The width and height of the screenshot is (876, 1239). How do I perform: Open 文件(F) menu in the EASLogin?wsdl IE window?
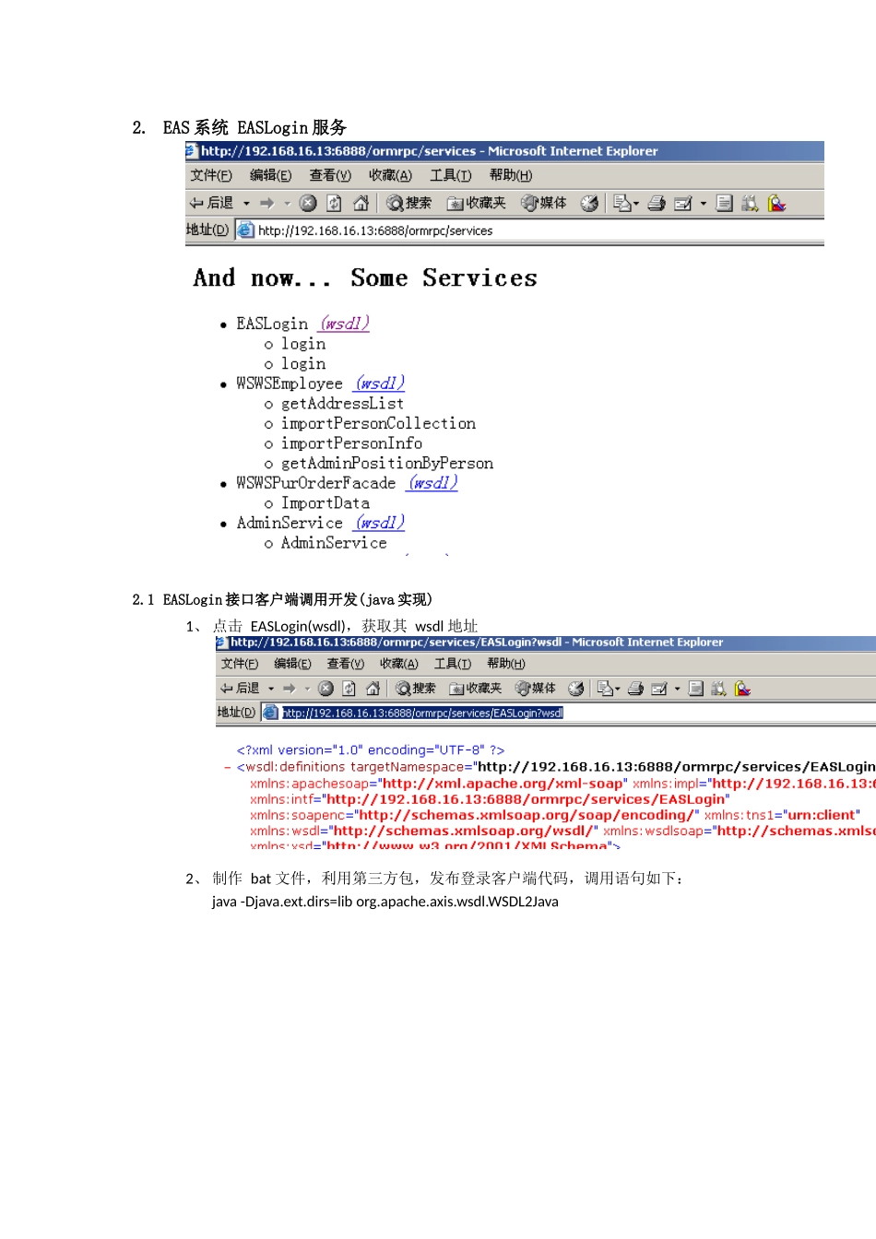pyautogui.click(x=240, y=664)
